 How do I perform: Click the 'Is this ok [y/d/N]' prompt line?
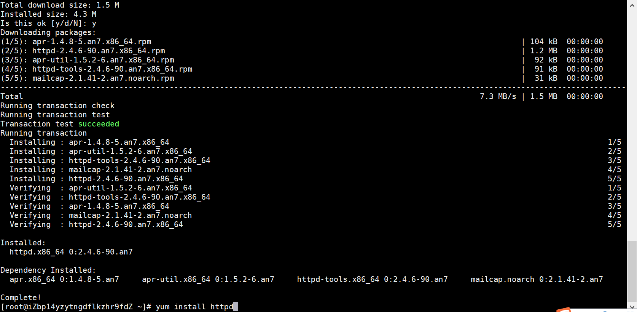pos(48,23)
